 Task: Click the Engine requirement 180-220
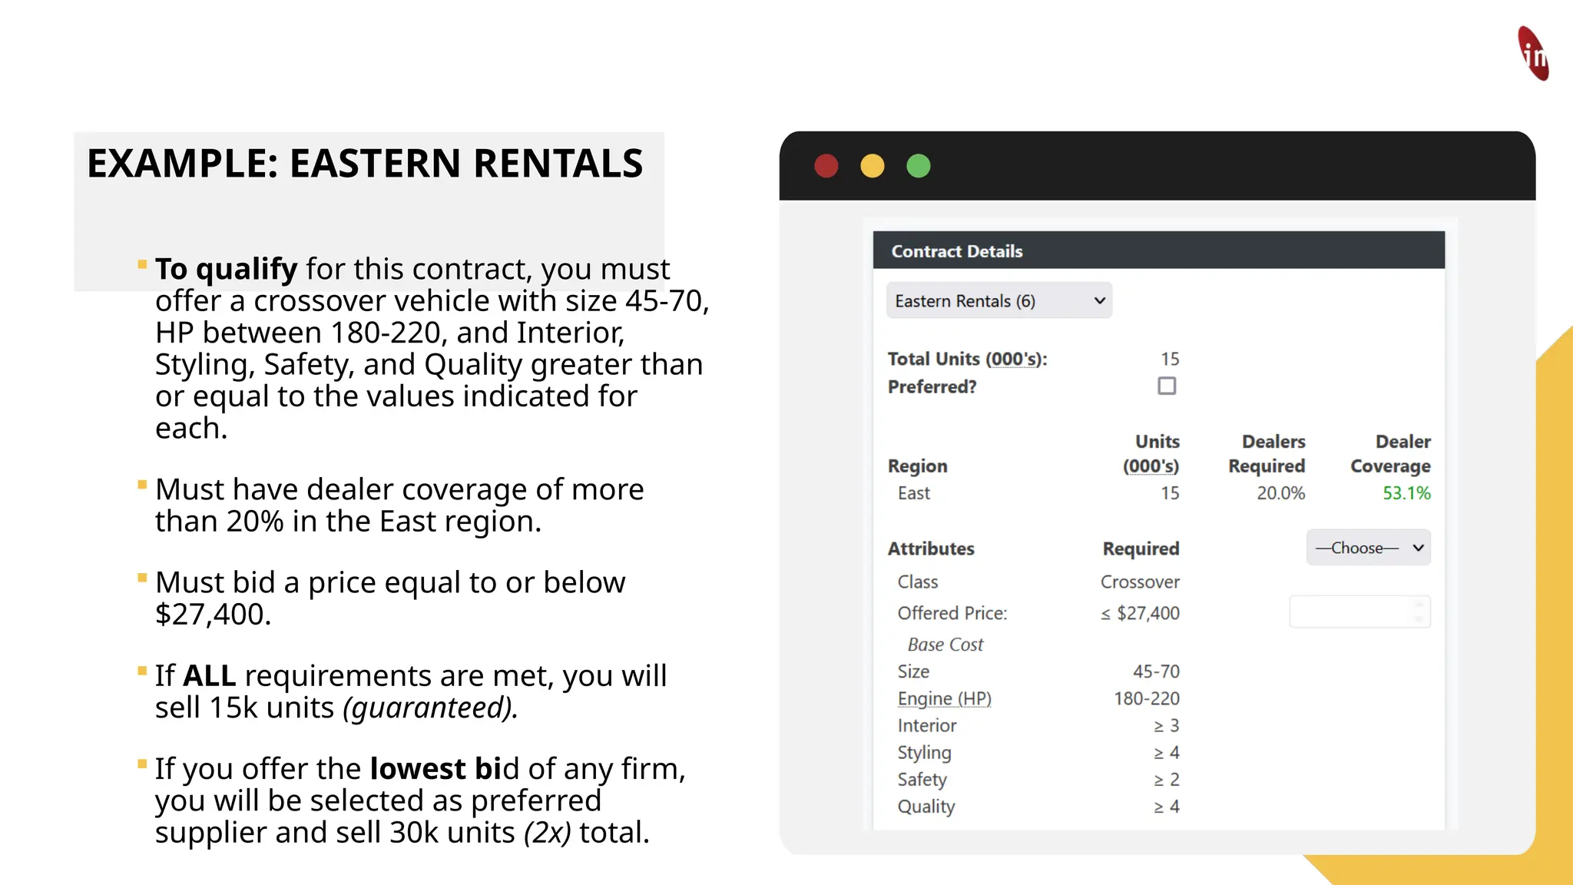[1147, 698]
